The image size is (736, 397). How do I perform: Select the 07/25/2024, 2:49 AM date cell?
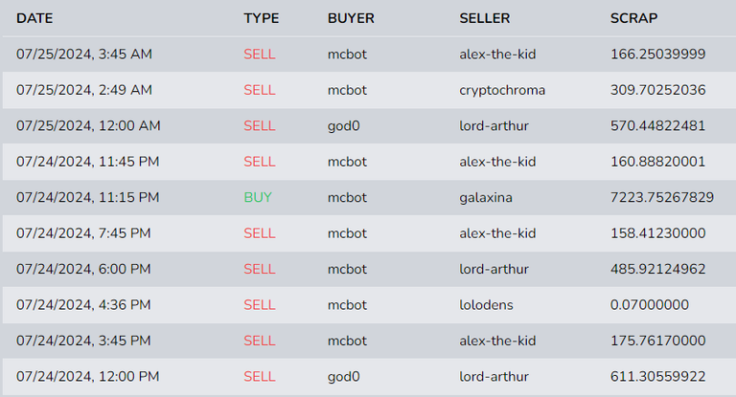[84, 90]
